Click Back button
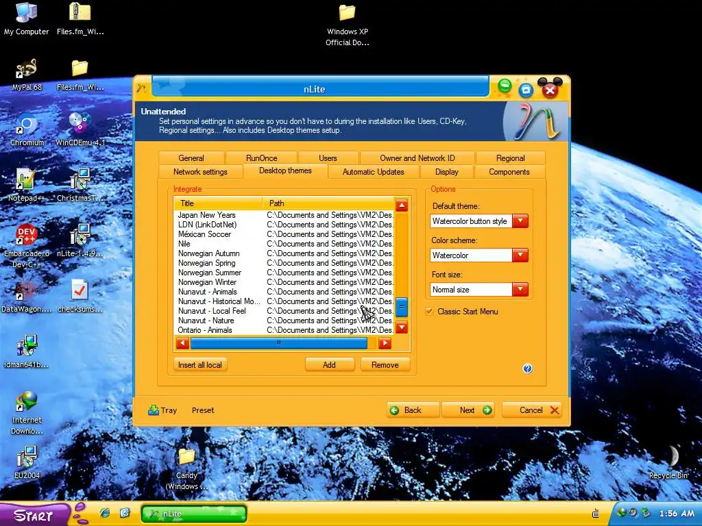Image resolution: width=702 pixels, height=526 pixels. tap(413, 410)
